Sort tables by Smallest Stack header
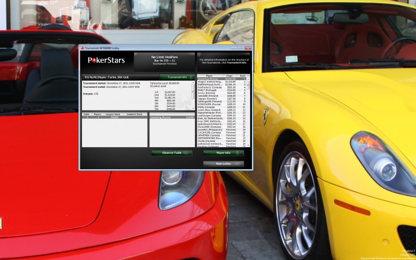Viewport: 416px width, 260px height. [135, 114]
